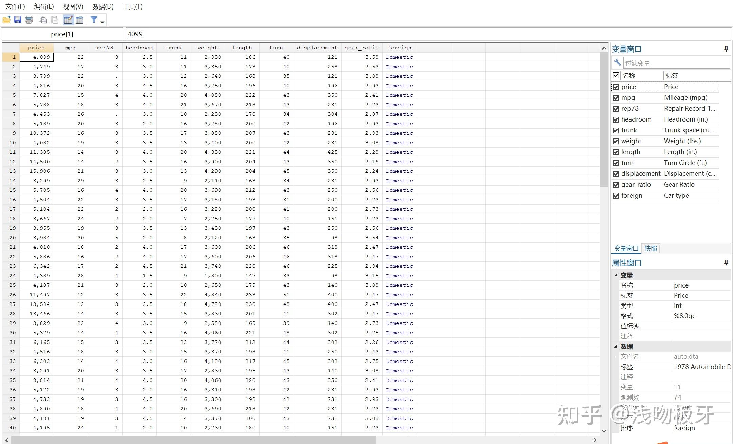This screenshot has width=733, height=444.
Task: Open the 数据(D) menu
Action: coord(102,6)
